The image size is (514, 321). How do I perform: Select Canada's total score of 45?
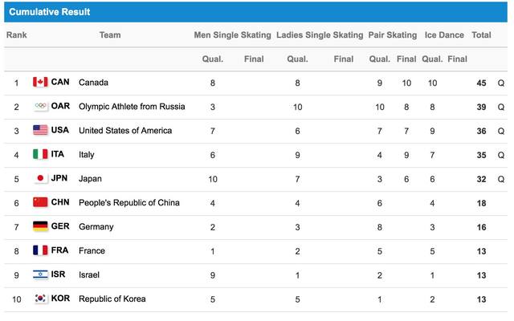[x=481, y=83]
